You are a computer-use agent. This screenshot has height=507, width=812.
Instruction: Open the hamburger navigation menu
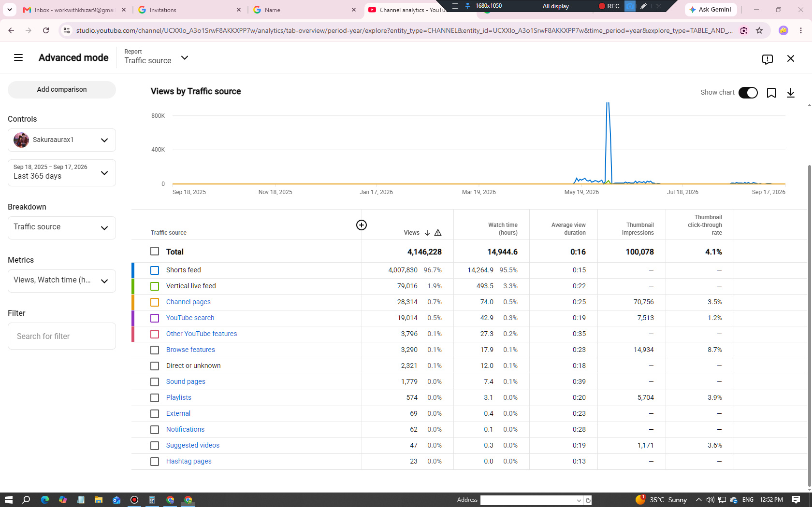click(x=18, y=58)
